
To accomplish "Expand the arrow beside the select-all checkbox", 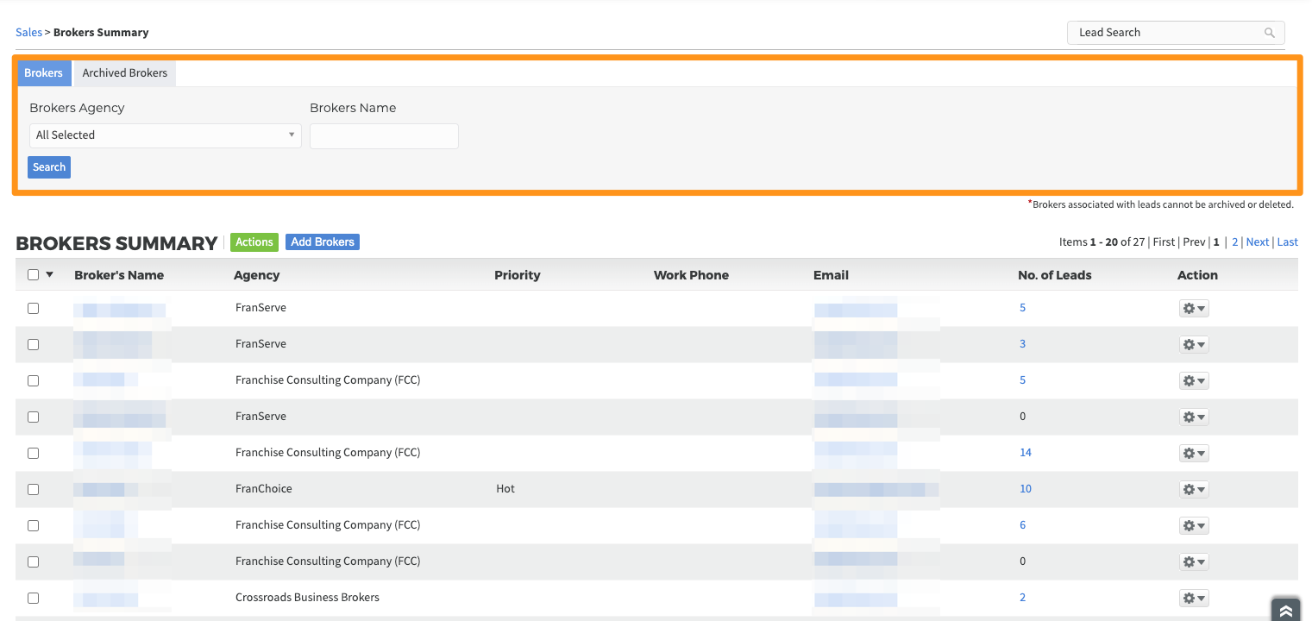I will click(49, 275).
